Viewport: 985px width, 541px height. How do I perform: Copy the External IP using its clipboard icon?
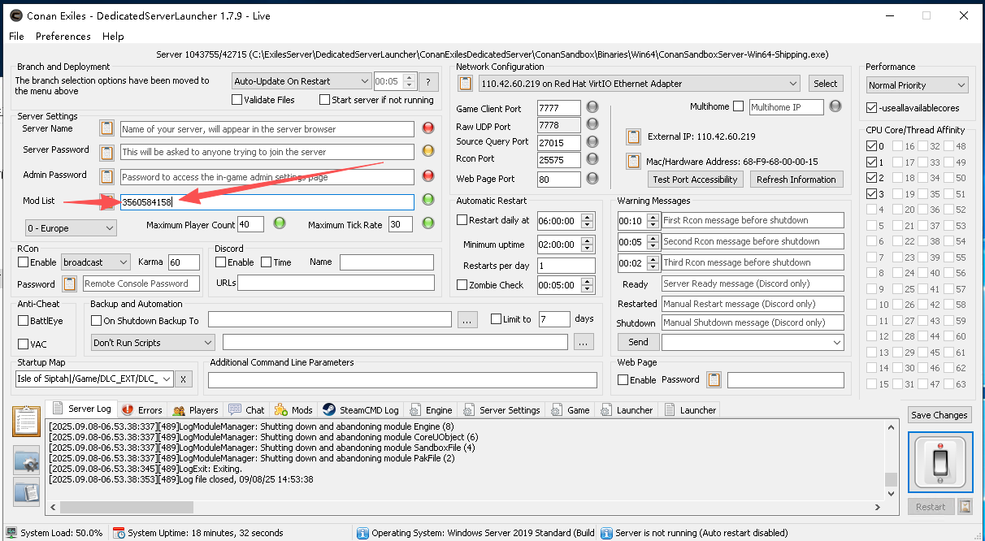634,136
